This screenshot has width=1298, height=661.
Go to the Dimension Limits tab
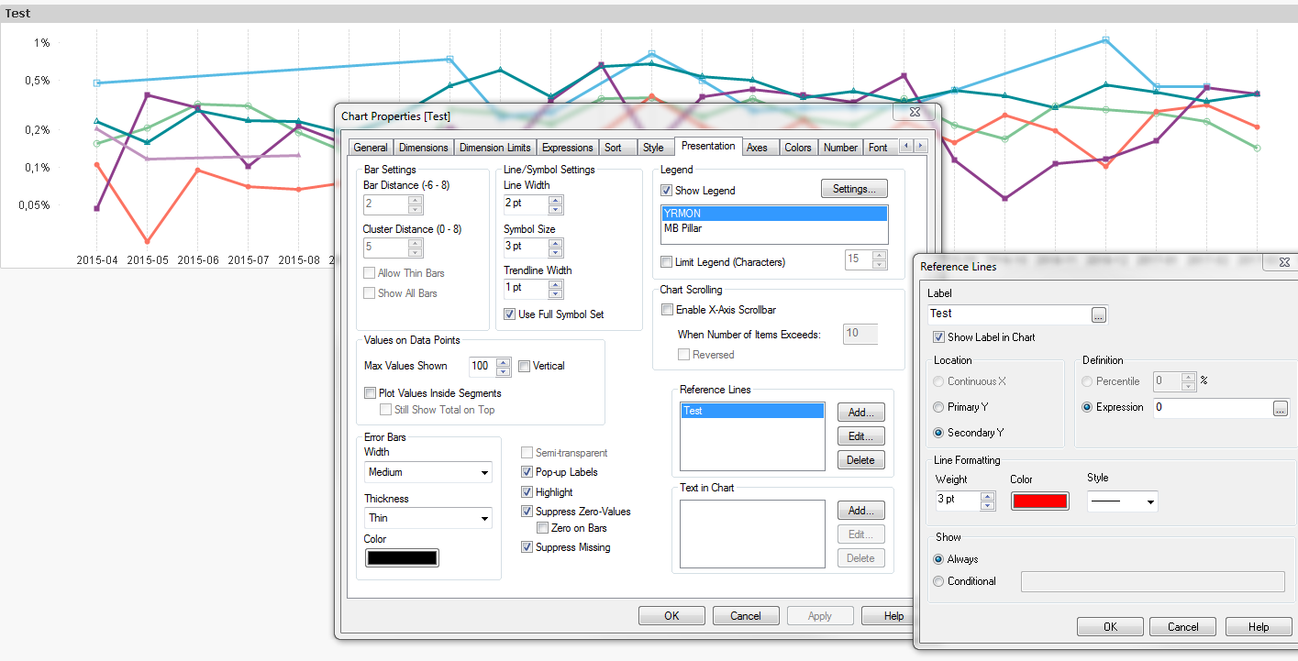[494, 148]
